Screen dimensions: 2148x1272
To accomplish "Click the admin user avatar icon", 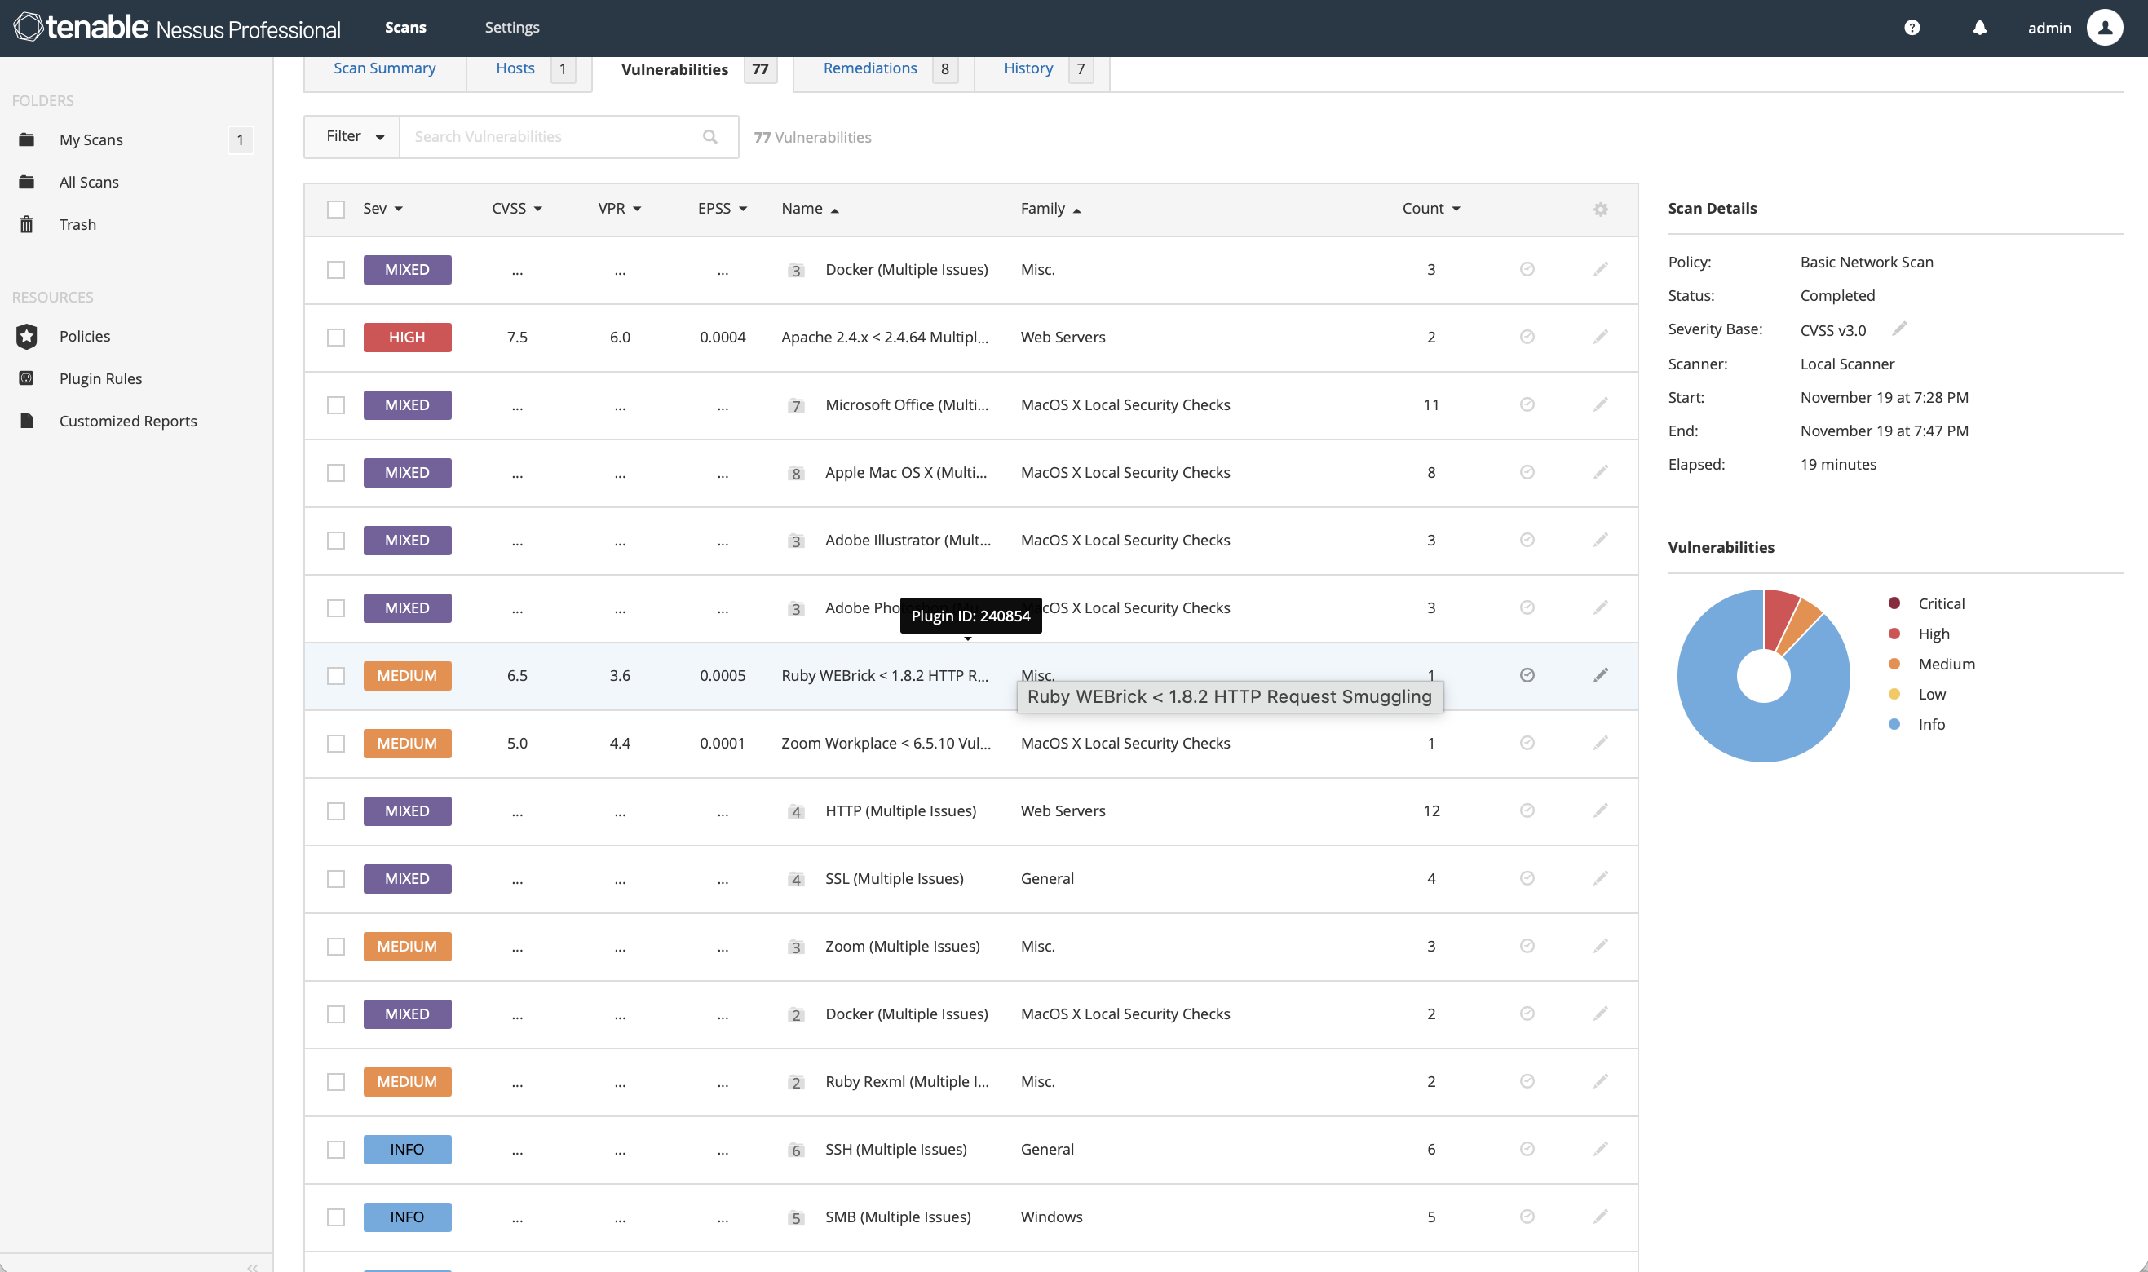I will point(2104,29).
